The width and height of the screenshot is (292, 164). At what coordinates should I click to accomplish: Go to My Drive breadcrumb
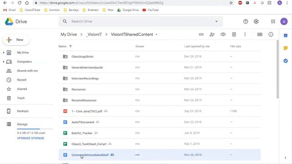68,35
